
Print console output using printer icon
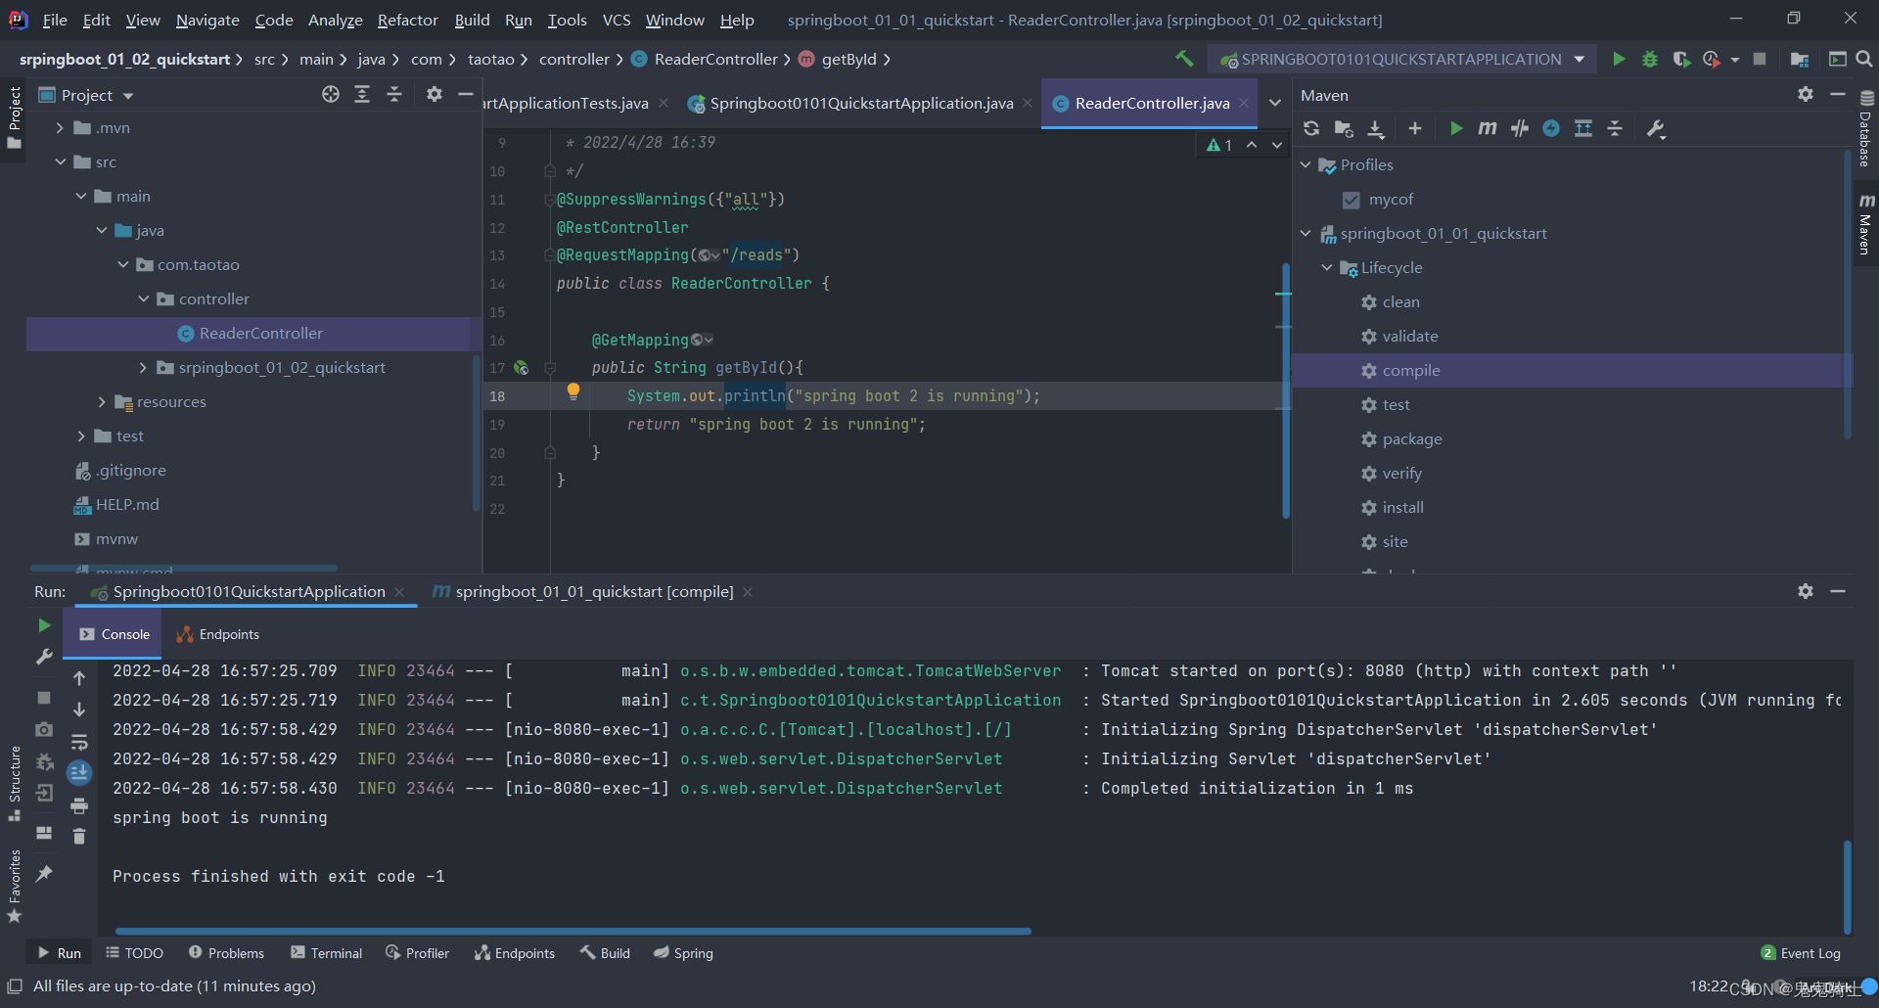pyautogui.click(x=79, y=805)
